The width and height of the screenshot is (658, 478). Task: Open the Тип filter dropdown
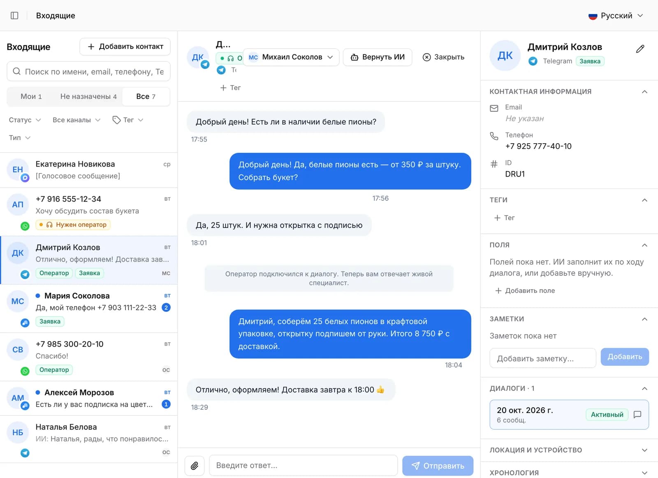pos(20,137)
